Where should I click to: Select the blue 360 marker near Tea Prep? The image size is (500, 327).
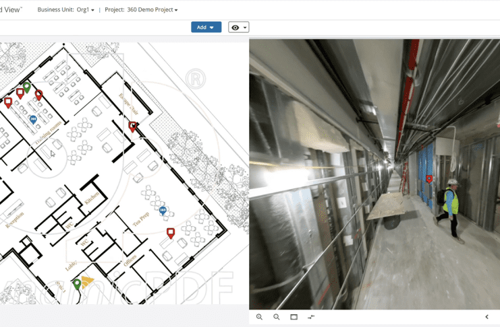163,211
